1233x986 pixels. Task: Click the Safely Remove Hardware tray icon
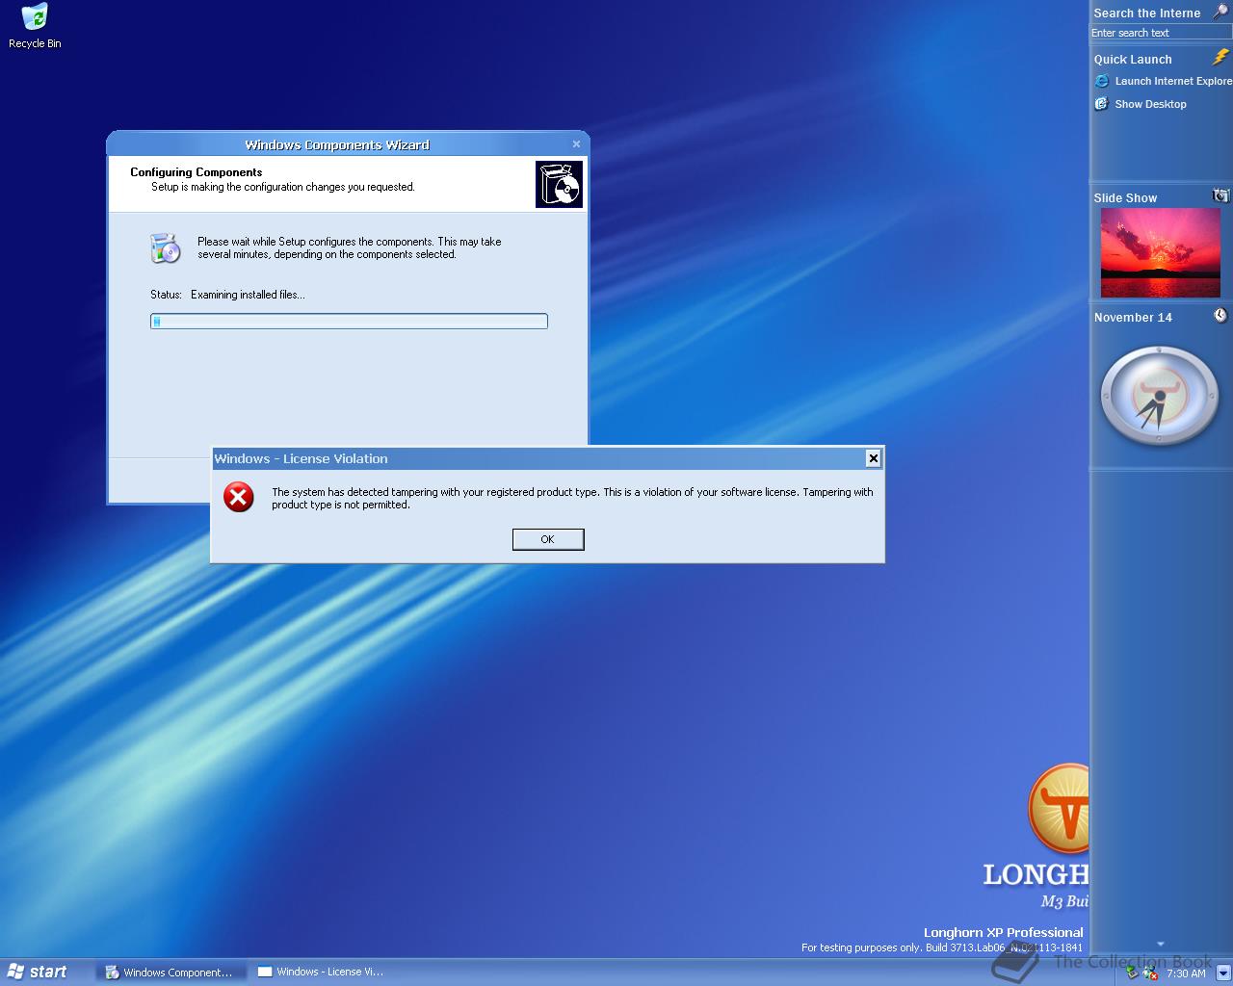click(x=1132, y=973)
